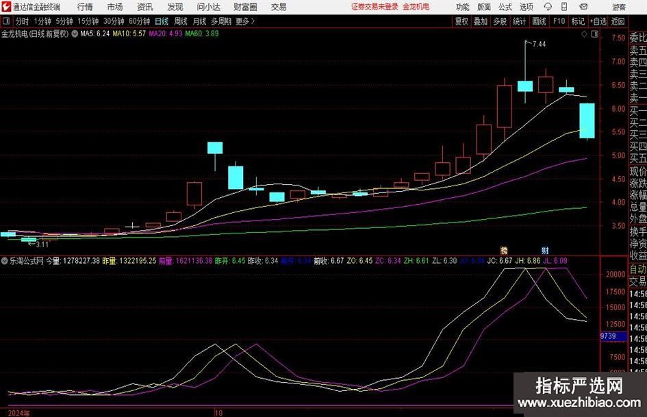Select the 5分钟 chart period
Screen dimensions: 647x417
[64, 21]
